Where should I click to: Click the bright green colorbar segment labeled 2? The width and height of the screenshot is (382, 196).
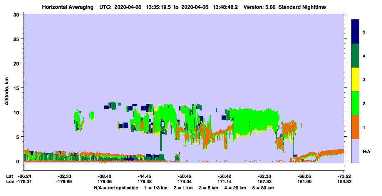tap(355, 103)
